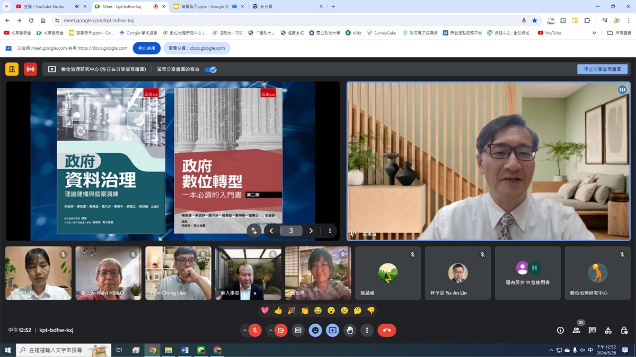Open host controls lock icon
636x357 pixels.
click(x=624, y=330)
